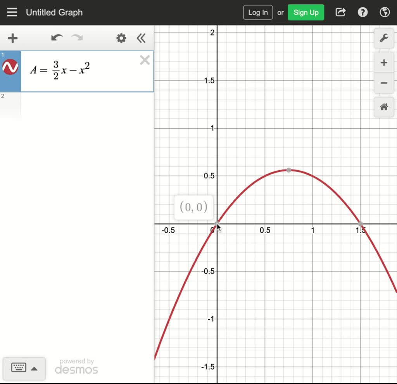Zoom out using the minus icon
This screenshot has height=384, width=397.
point(384,83)
